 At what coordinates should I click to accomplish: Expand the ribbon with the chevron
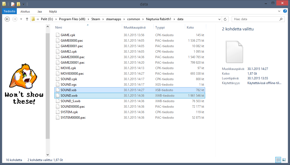click(279, 11)
